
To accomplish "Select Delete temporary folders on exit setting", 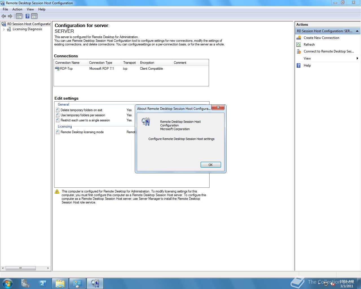I will tap(81, 110).
